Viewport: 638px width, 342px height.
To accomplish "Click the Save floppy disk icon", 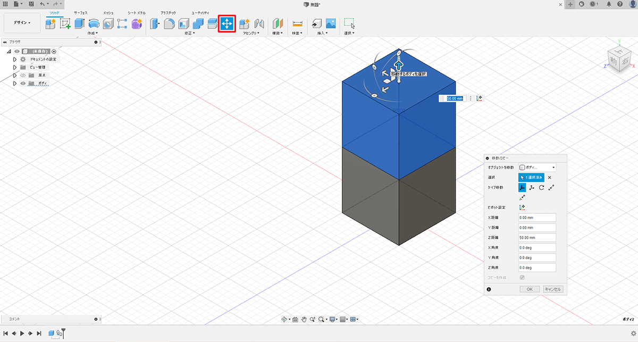I will coord(31,4).
